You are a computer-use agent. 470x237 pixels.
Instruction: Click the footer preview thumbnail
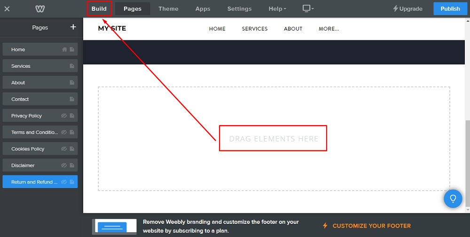point(114,227)
